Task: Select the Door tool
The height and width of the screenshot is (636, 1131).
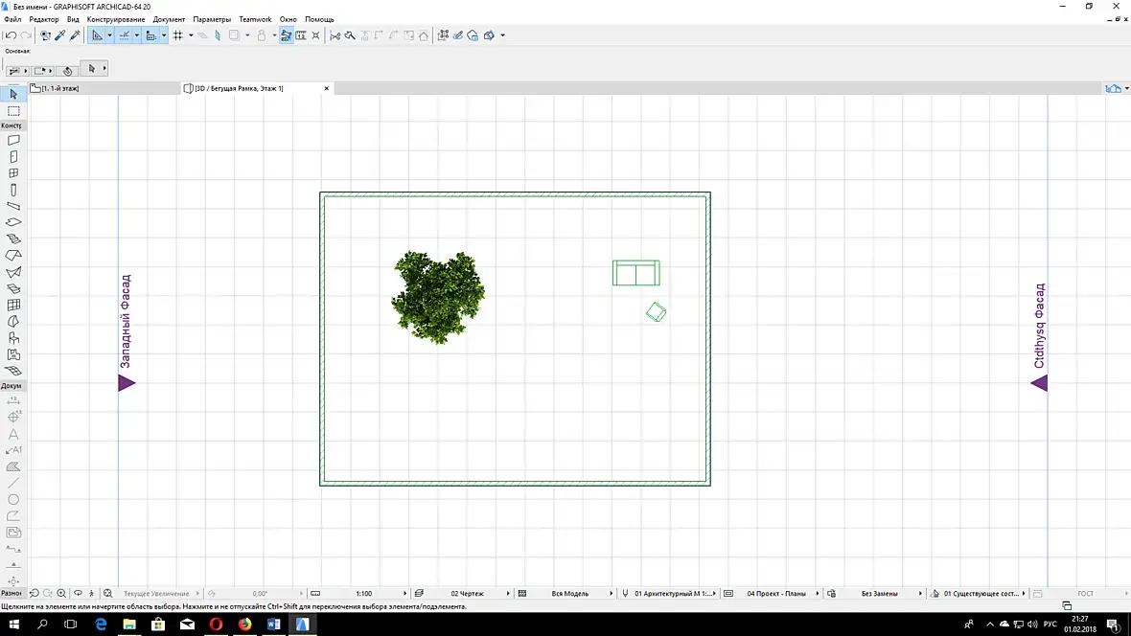Action: (13, 157)
